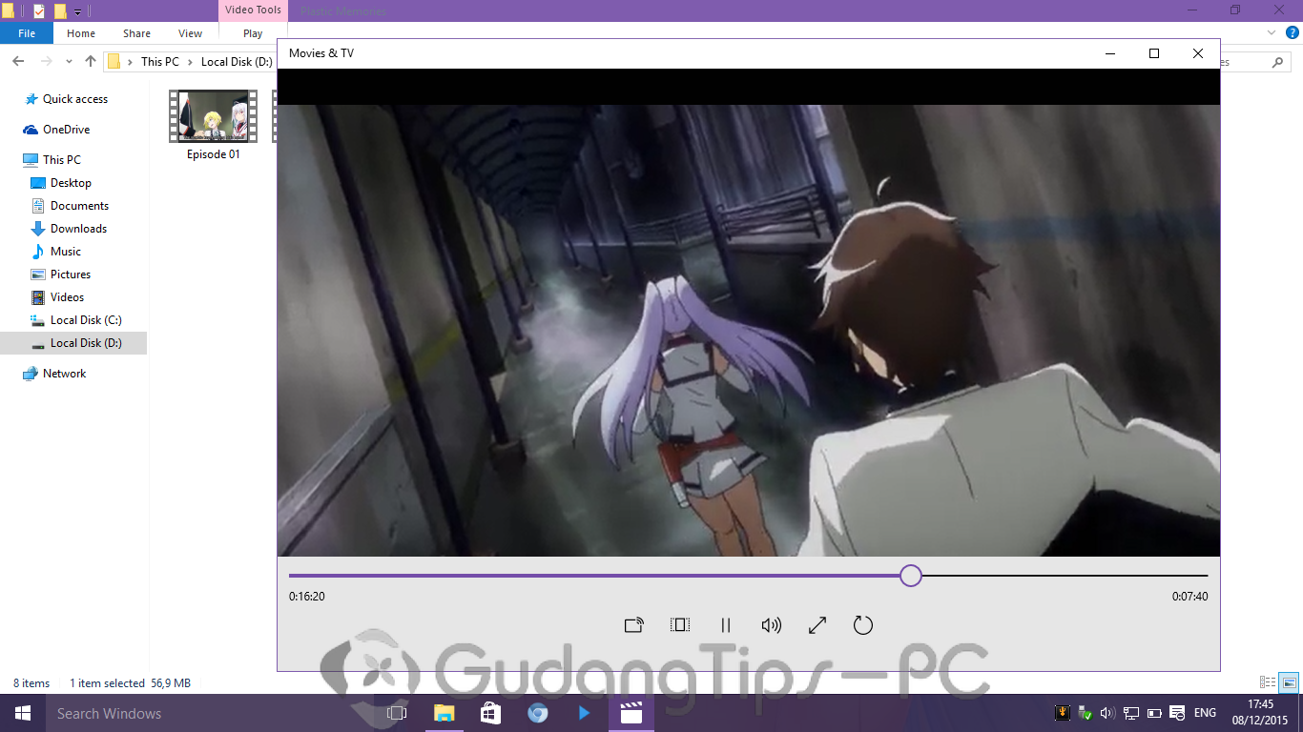
Task: Click Local Disk (D:) in the address bar
Action: pyautogui.click(x=237, y=61)
